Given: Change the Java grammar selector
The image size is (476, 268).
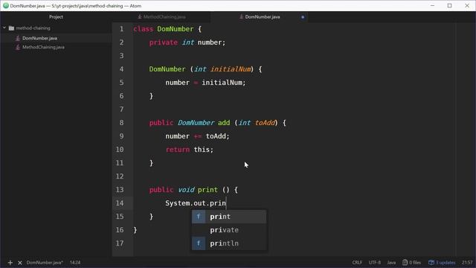Looking at the screenshot, I should [391, 263].
